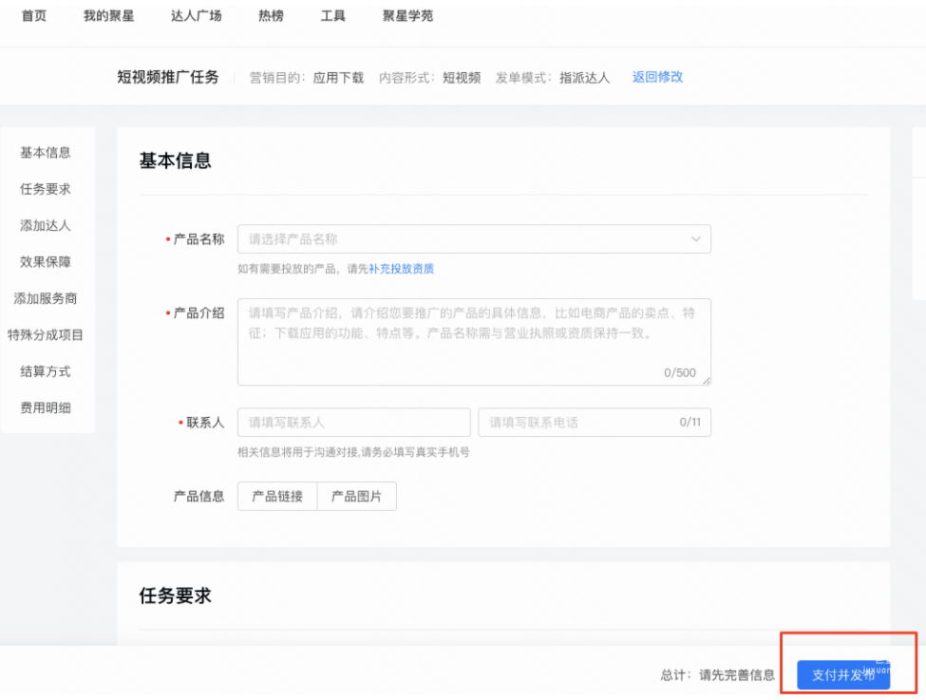Image resolution: width=926 pixels, height=700 pixels.
Task: Expand the product name combo box arrow
Action: click(x=696, y=238)
